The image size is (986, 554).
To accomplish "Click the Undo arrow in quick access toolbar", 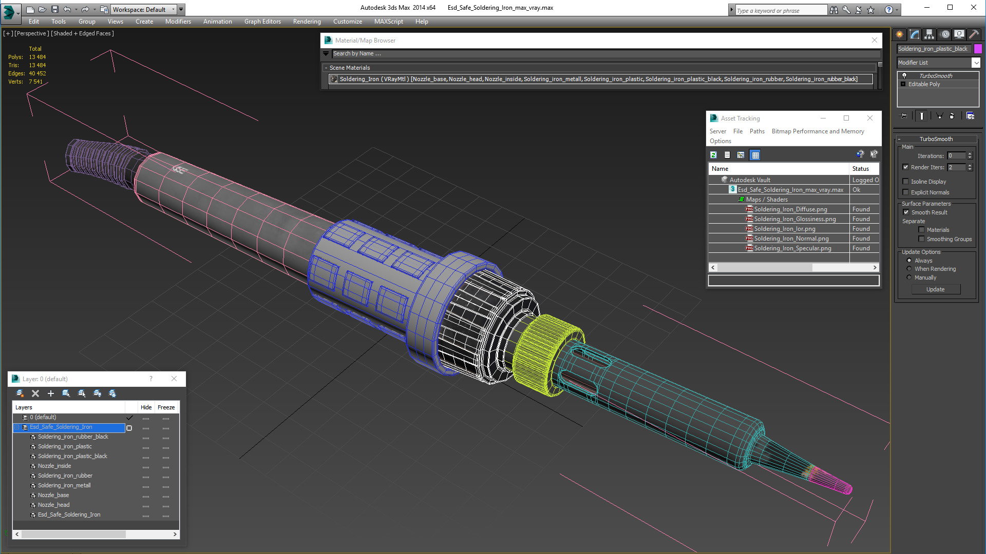I will (67, 9).
